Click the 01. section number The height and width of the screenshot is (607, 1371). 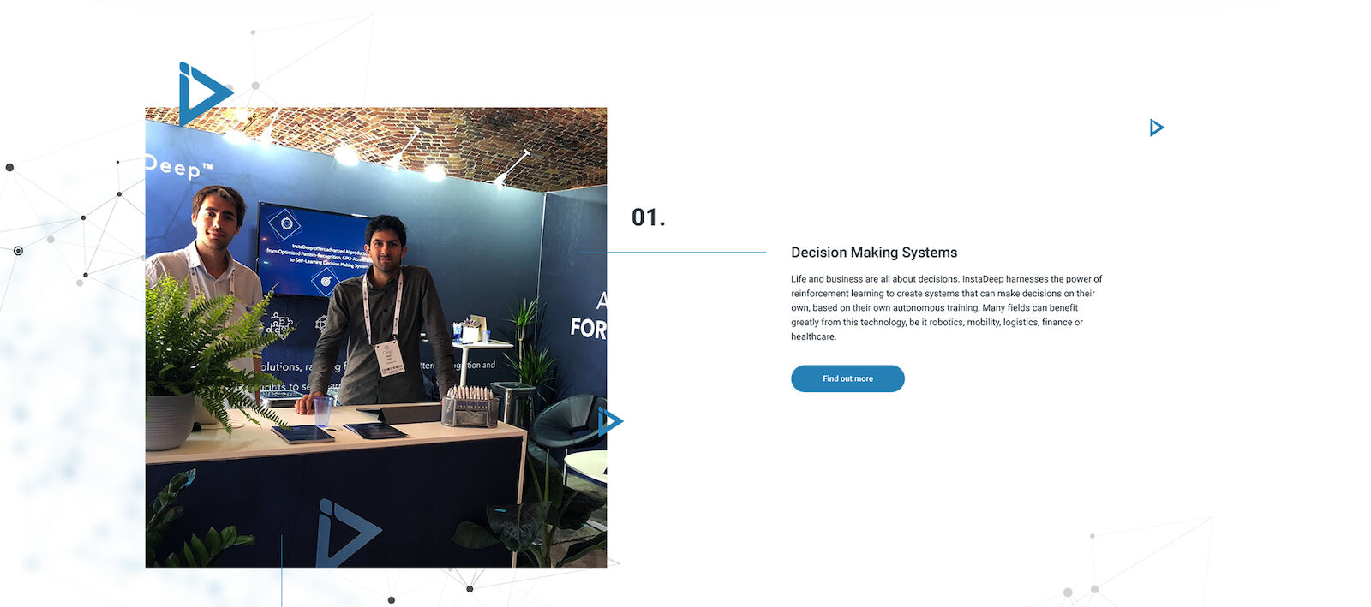(648, 217)
